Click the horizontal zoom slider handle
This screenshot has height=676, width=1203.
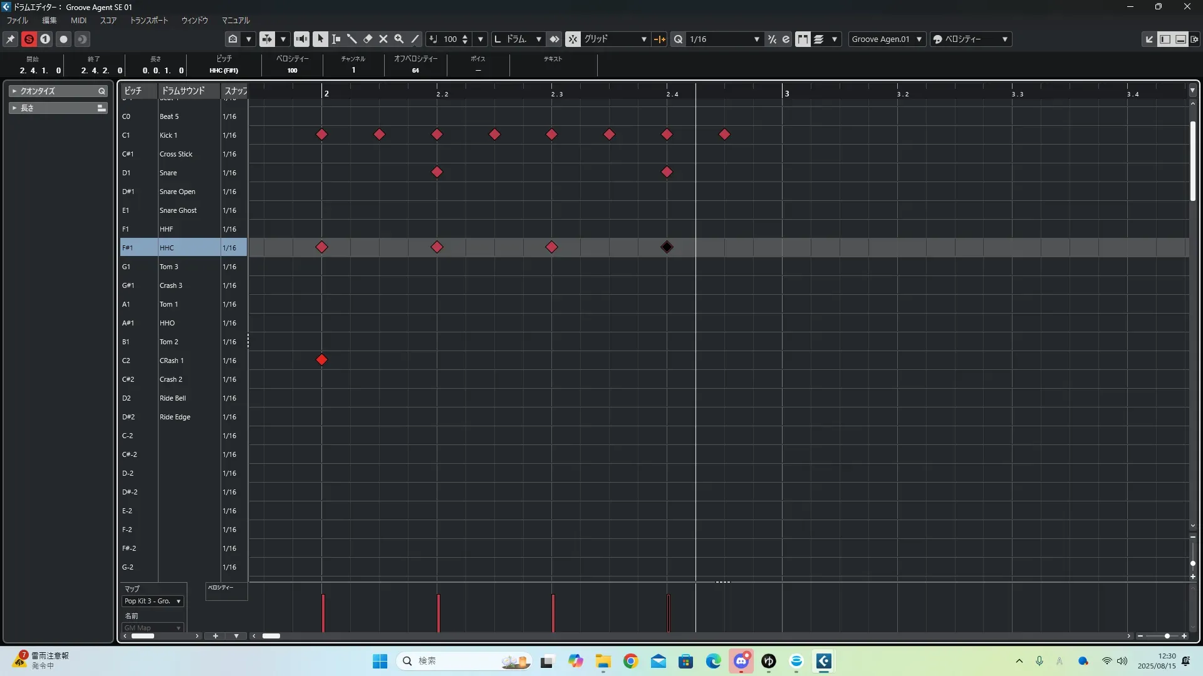[x=1167, y=636]
